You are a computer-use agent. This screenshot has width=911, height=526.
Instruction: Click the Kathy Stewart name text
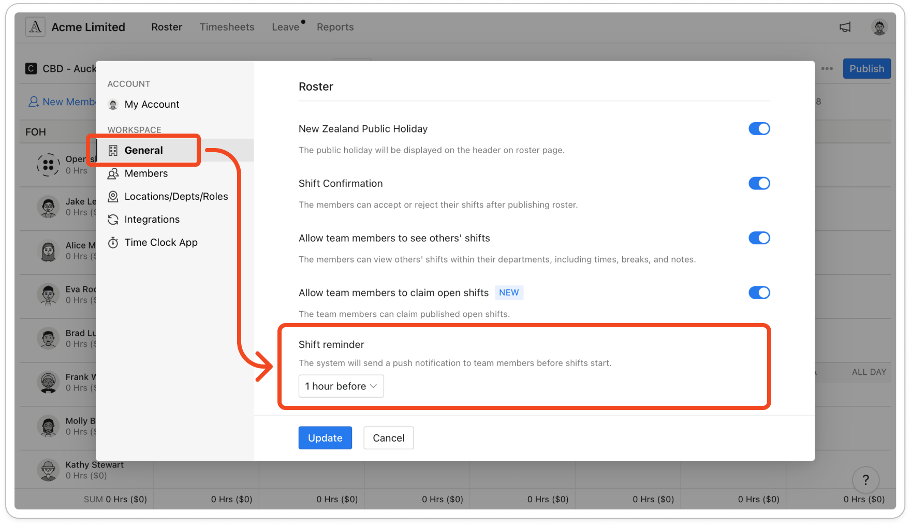pos(95,465)
